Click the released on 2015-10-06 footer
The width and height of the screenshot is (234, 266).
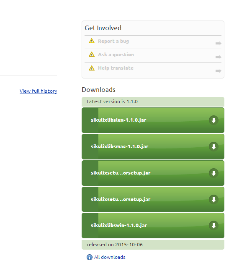pos(153,245)
